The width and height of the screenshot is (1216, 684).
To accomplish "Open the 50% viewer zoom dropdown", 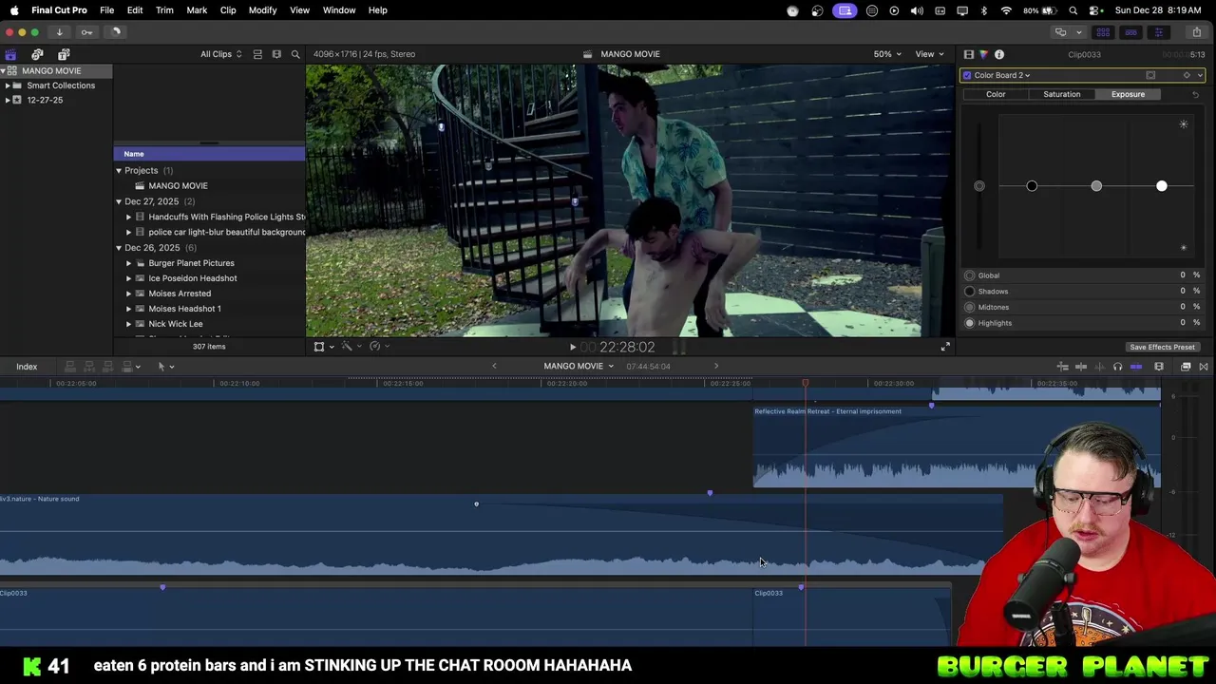I will (x=887, y=54).
